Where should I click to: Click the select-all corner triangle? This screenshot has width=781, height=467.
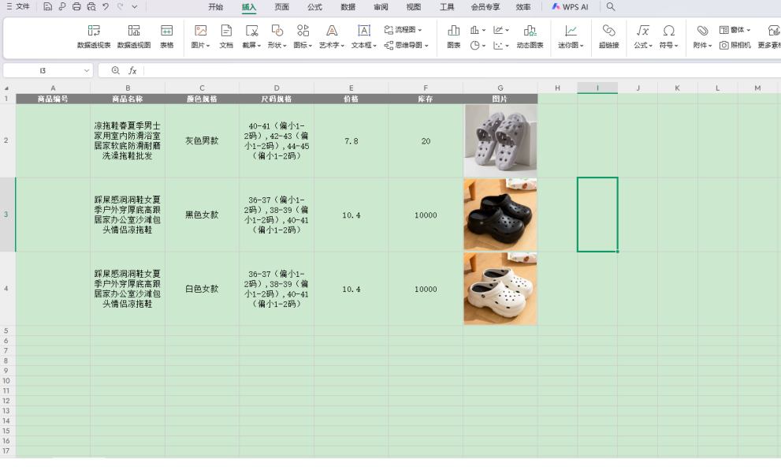coord(6,88)
